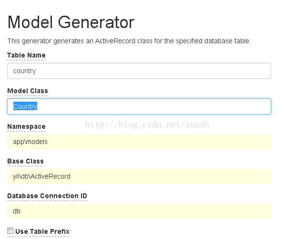Click the generator description sentence
The height and width of the screenshot is (239, 285).
click(129, 41)
